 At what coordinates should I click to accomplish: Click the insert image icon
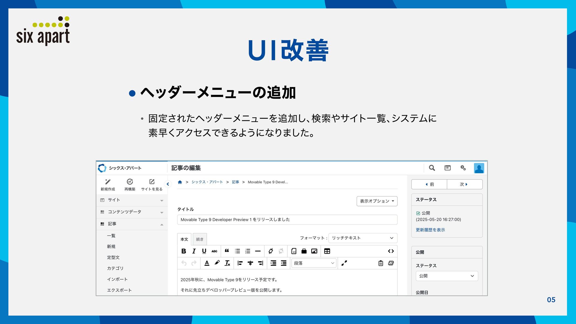click(314, 251)
